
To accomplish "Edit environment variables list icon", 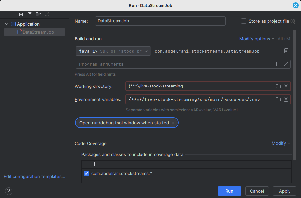I will point(286,99).
